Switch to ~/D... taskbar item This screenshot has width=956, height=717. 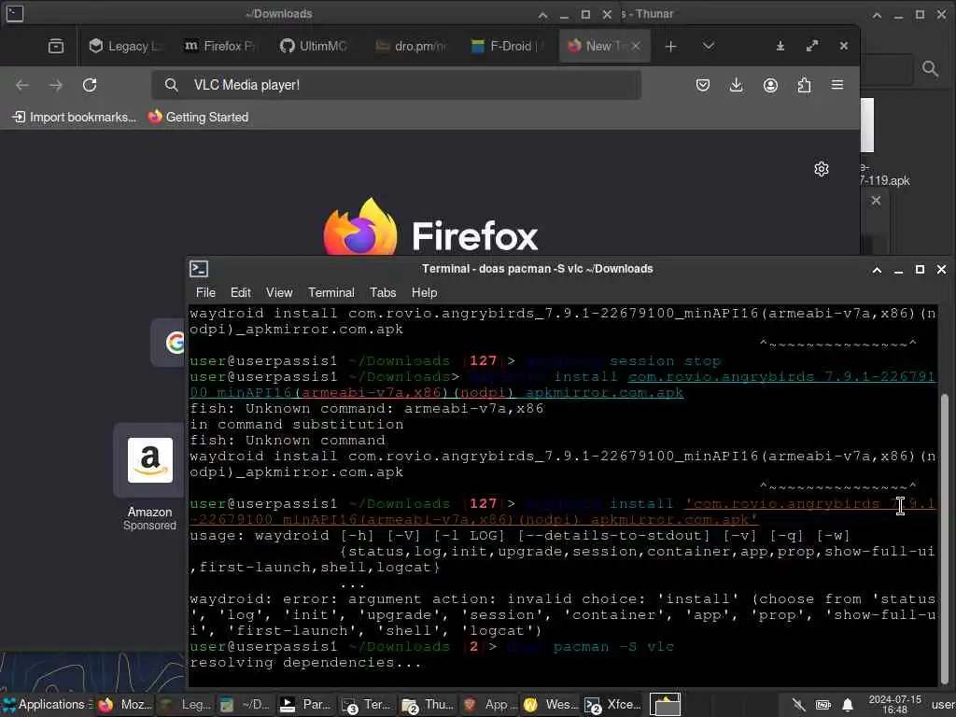[246, 705]
